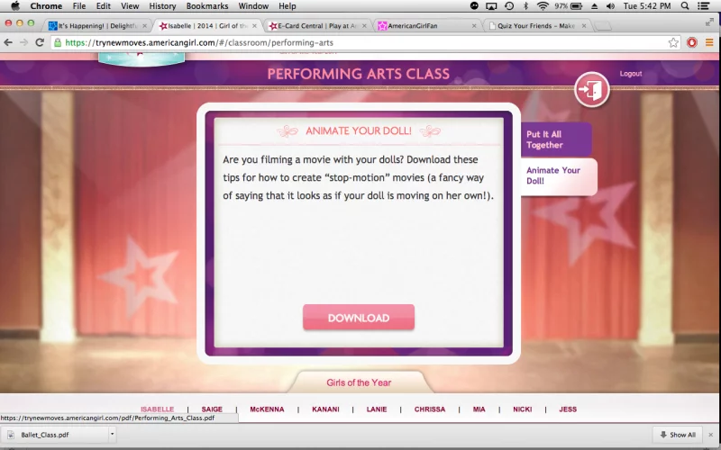The width and height of the screenshot is (721, 450).
Task: Reload the page with the refresh icon
Action: click(x=40, y=42)
